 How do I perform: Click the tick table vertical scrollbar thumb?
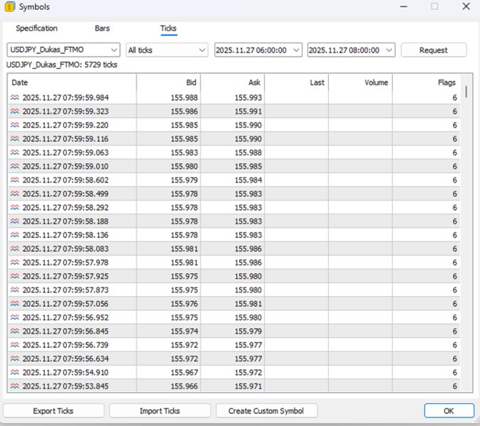467,92
